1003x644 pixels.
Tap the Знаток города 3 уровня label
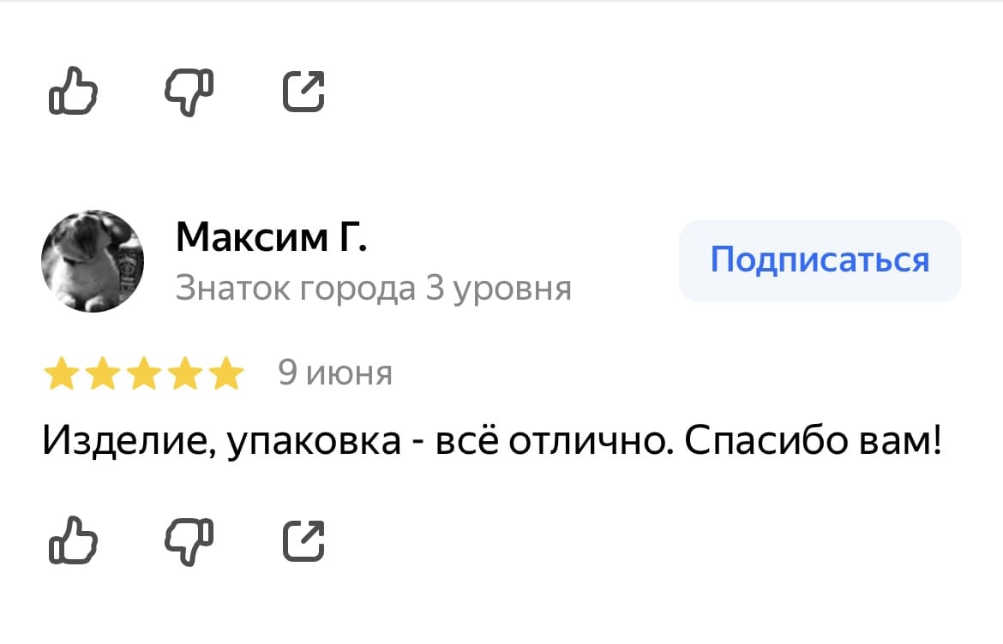point(373,289)
